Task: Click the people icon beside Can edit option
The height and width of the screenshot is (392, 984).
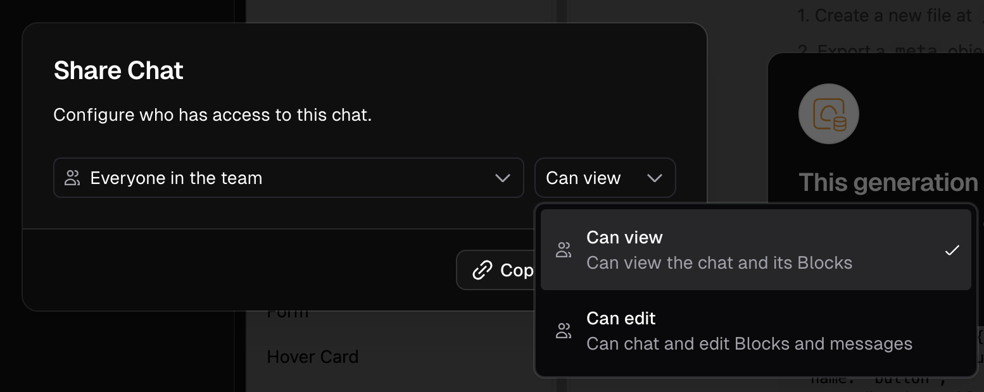Action: pyautogui.click(x=563, y=331)
